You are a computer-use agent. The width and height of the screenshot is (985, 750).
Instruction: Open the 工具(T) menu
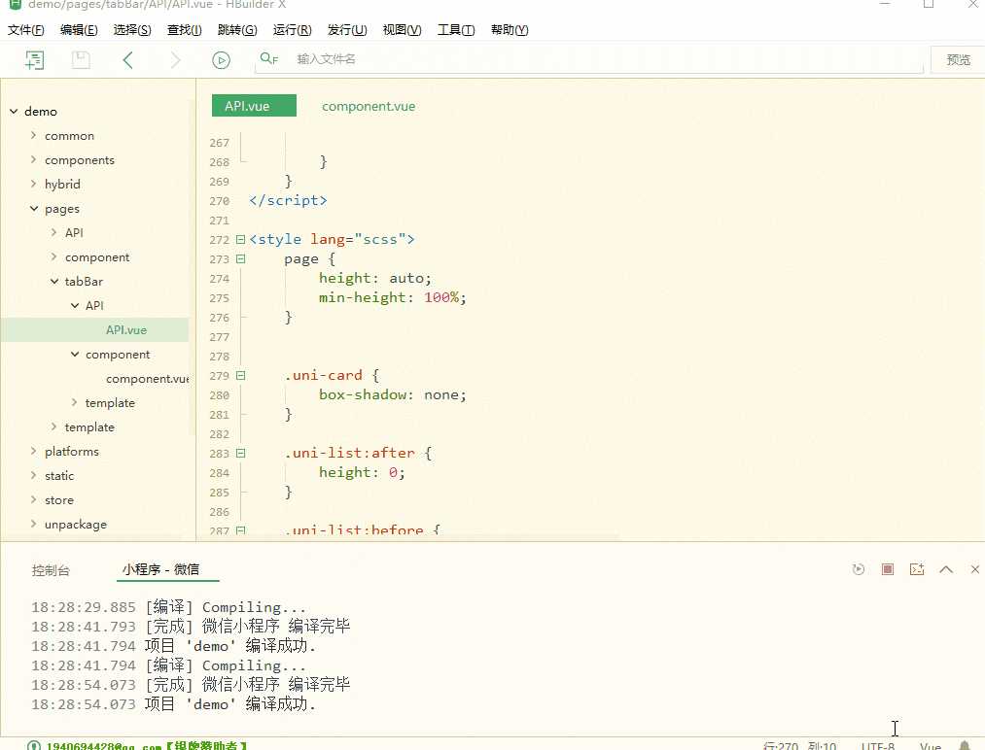coord(456,30)
